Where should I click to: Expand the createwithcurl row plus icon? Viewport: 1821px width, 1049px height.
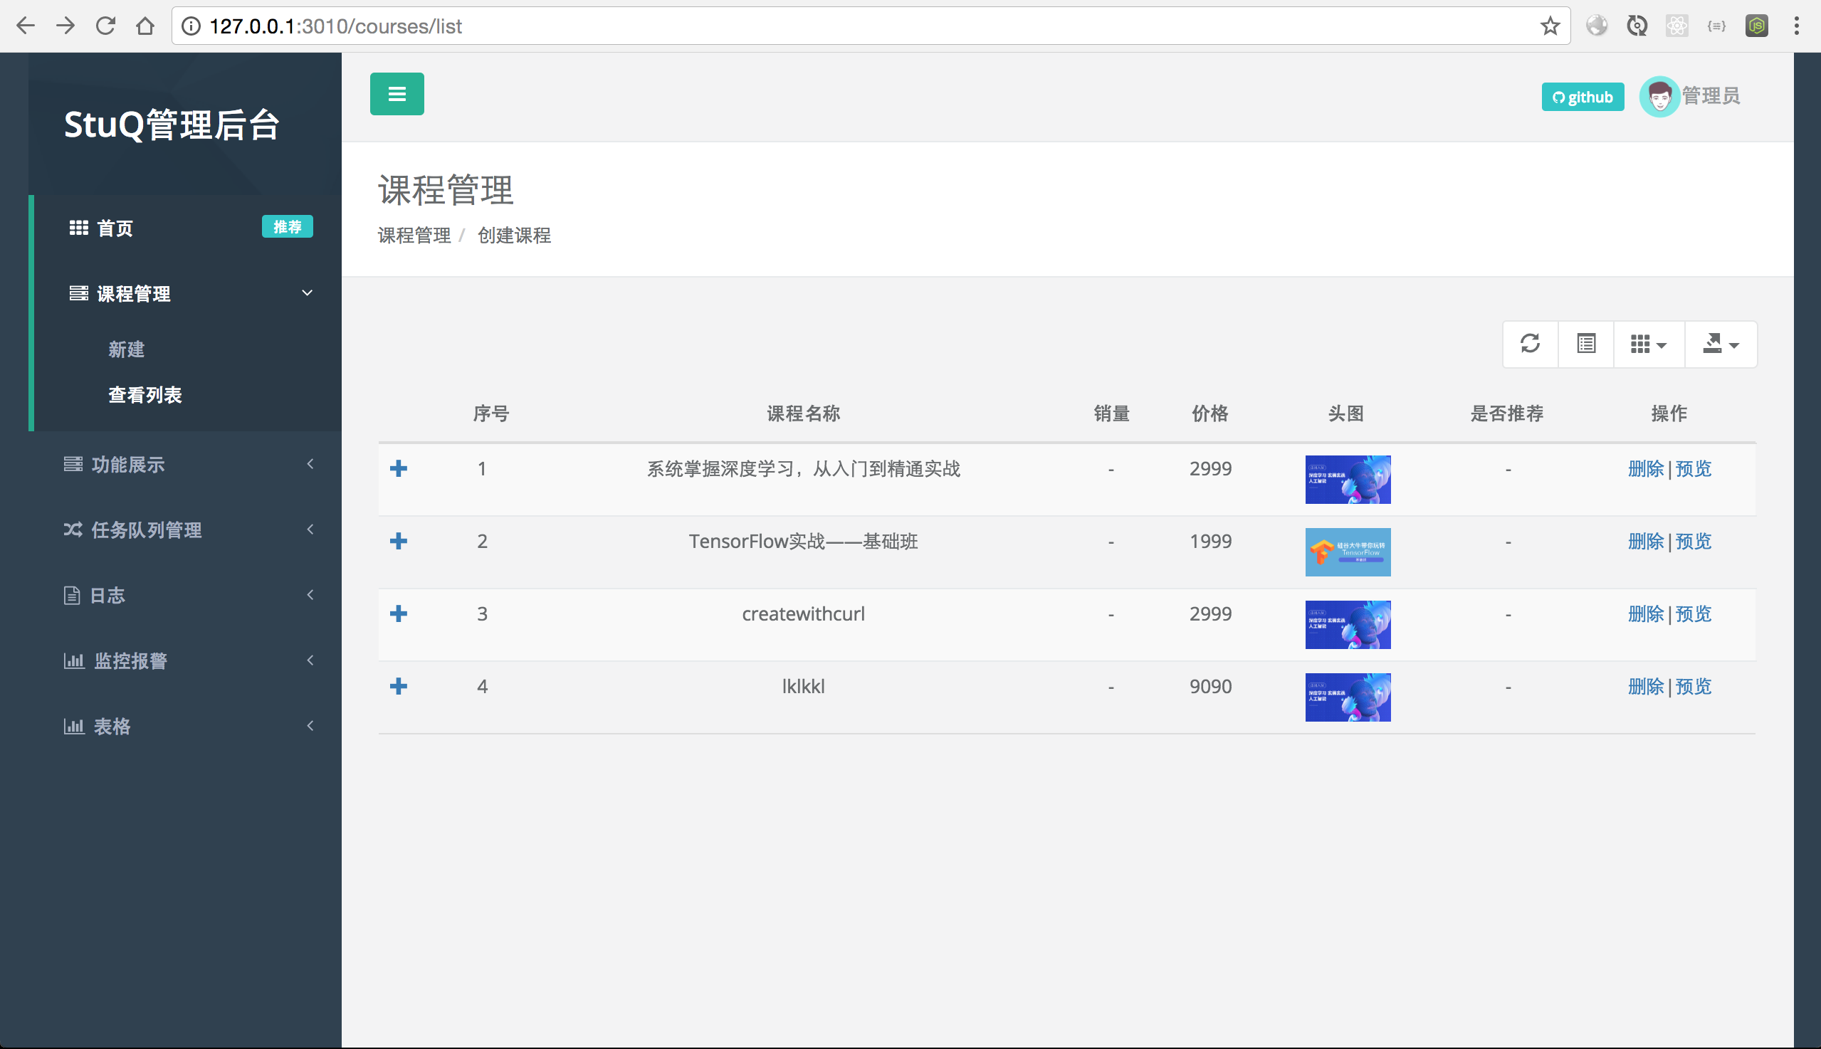point(399,614)
